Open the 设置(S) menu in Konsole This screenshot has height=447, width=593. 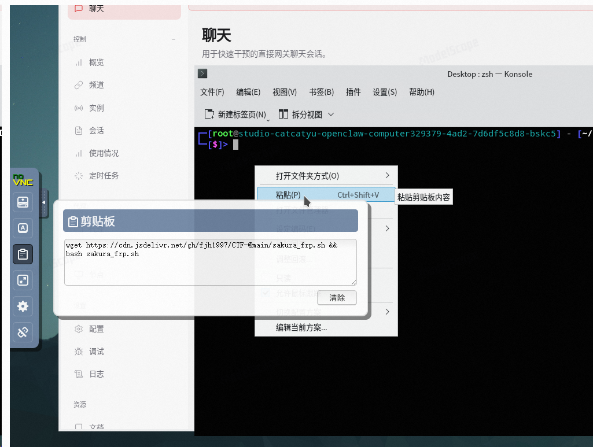(385, 92)
